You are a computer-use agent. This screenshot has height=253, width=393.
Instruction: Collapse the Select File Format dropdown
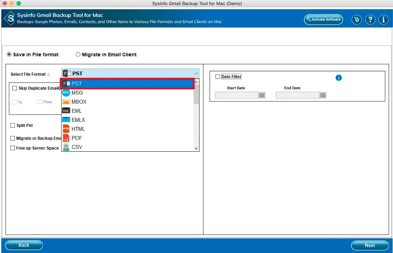(x=196, y=74)
